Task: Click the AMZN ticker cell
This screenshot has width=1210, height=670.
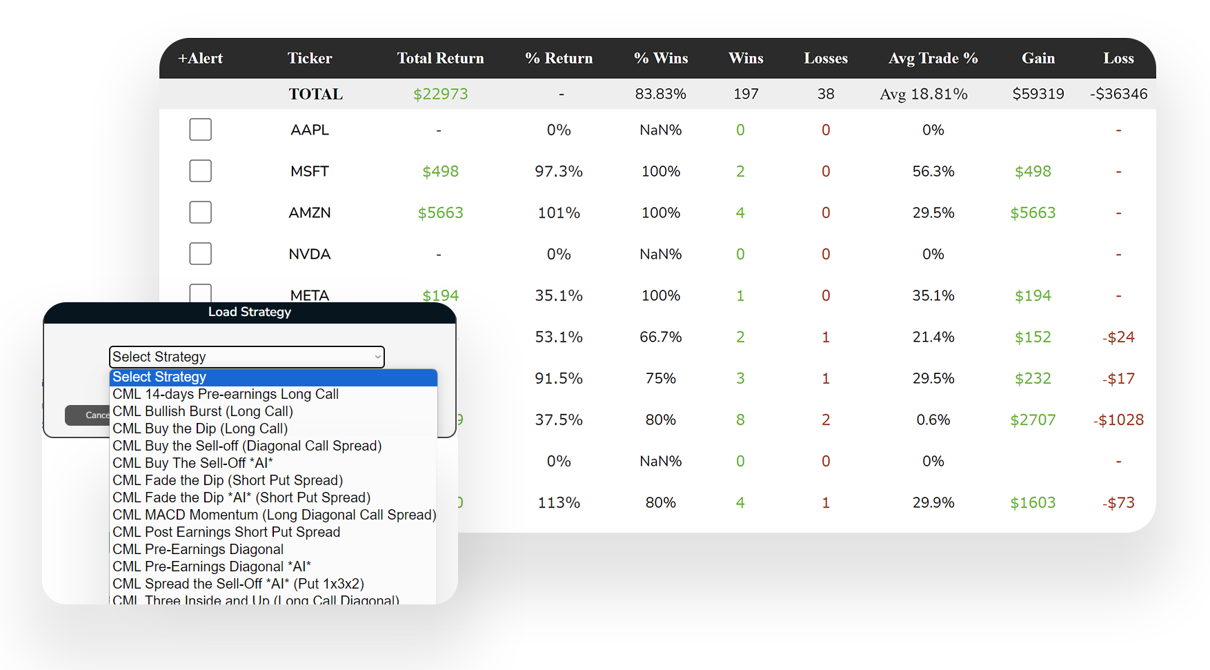Action: coord(310,213)
